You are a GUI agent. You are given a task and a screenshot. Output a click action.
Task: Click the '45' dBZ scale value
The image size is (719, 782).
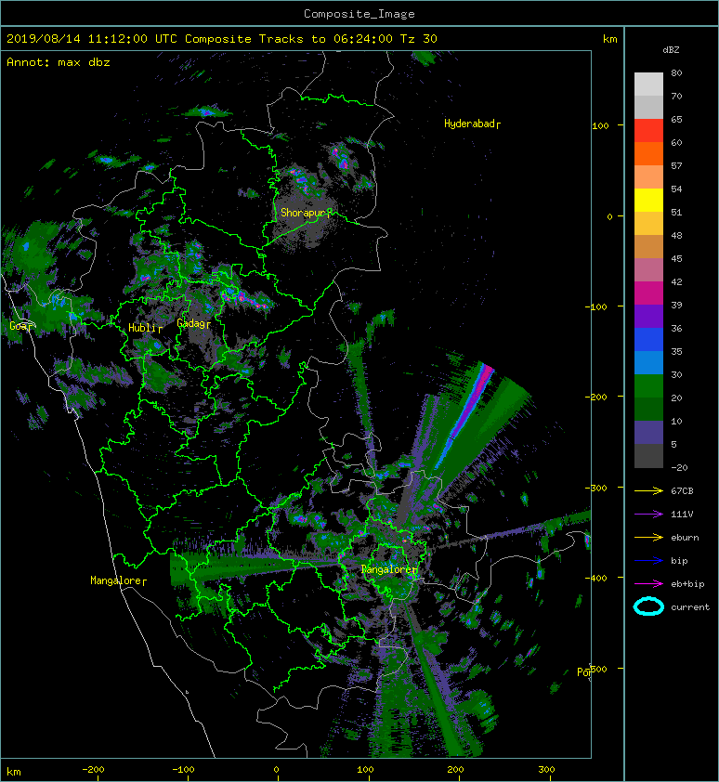(676, 258)
